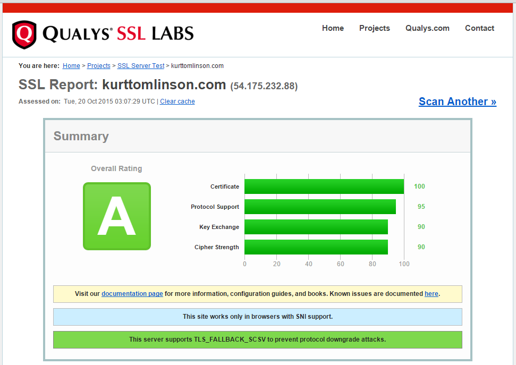Follow the Home breadcrumb link
516x365 pixels.
click(71, 66)
